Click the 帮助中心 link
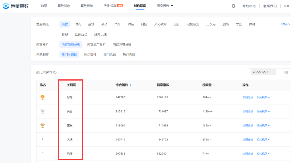Viewport: 291px width, 163px height. 249,6
